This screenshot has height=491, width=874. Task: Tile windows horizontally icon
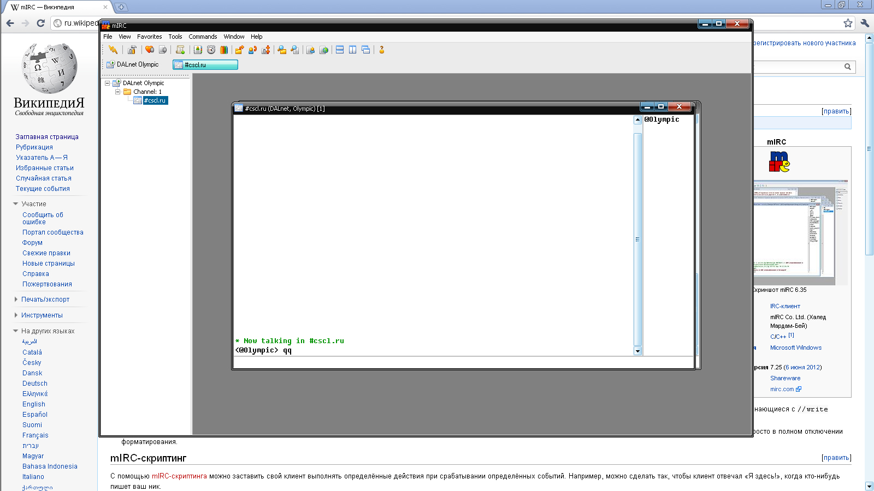click(340, 50)
